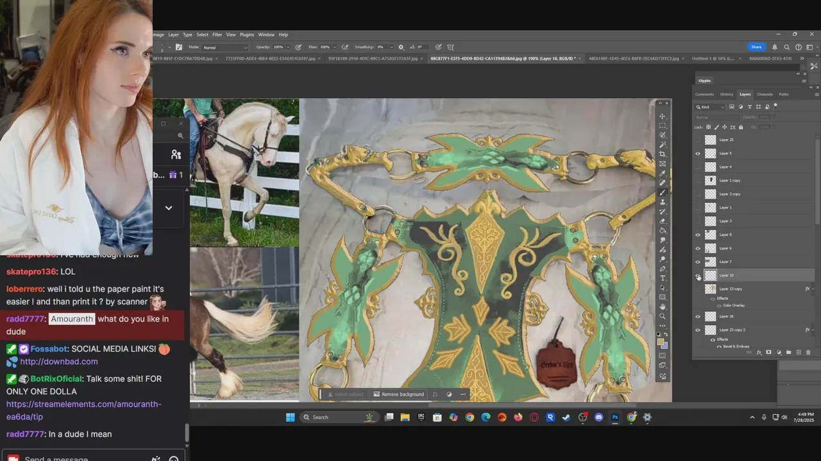Image resolution: width=821 pixels, height=461 pixels.
Task: Open the downbad.com link in chat
Action: click(59, 361)
